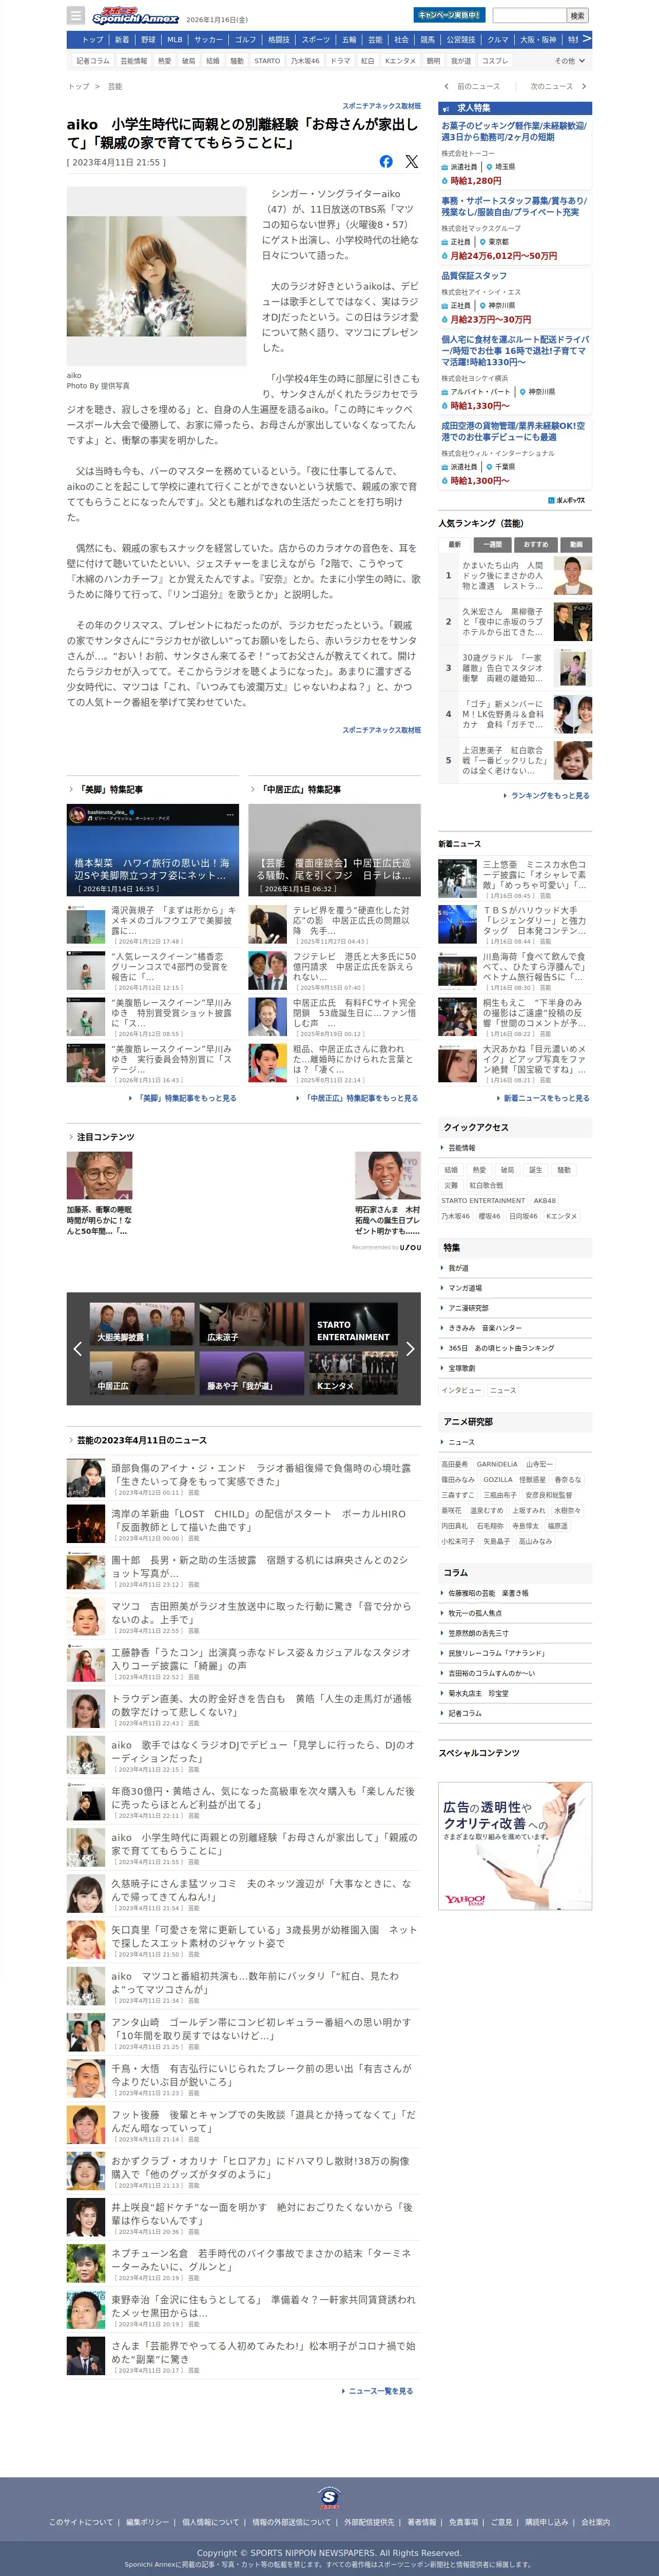Click the 紅白歌合戦 quick access tag
659x2576 pixels.
point(486,1185)
